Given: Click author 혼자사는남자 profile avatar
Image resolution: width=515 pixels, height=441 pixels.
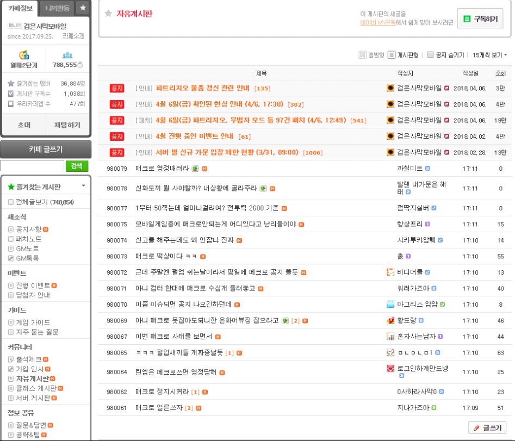Looking at the screenshot, I should pos(390,336).
